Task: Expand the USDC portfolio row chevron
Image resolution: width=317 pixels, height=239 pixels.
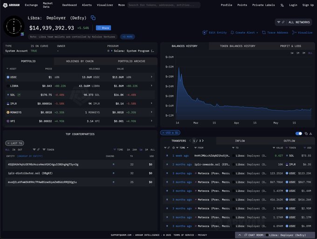Action: 152,77
